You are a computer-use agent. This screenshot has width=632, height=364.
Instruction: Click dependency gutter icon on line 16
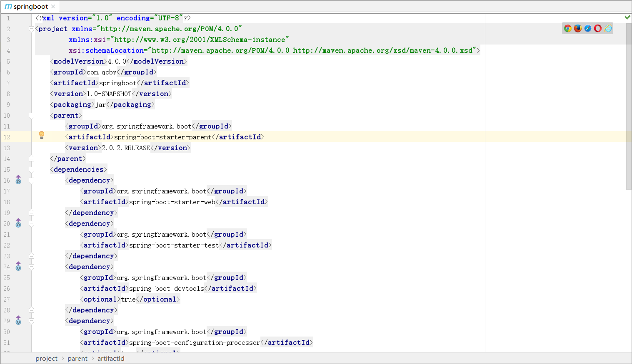point(18,180)
